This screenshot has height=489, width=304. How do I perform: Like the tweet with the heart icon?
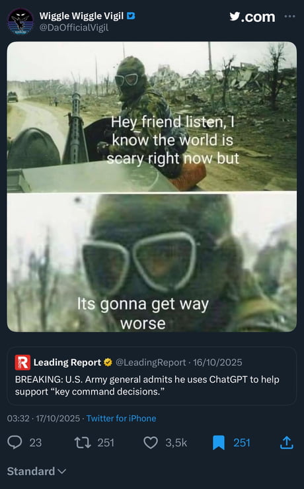(x=151, y=443)
